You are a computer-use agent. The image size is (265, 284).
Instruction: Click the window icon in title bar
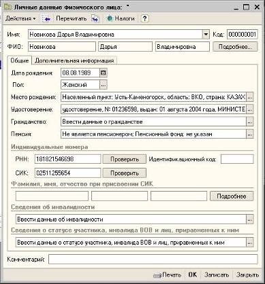(8, 7)
